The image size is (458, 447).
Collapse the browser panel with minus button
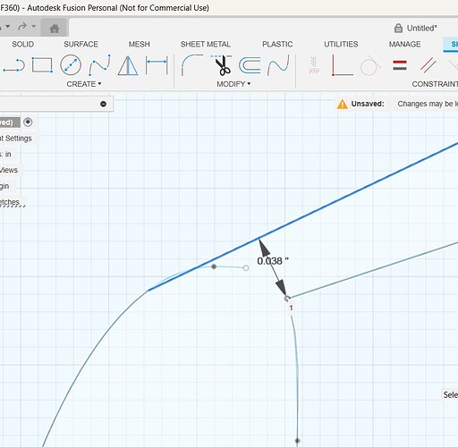point(103,104)
